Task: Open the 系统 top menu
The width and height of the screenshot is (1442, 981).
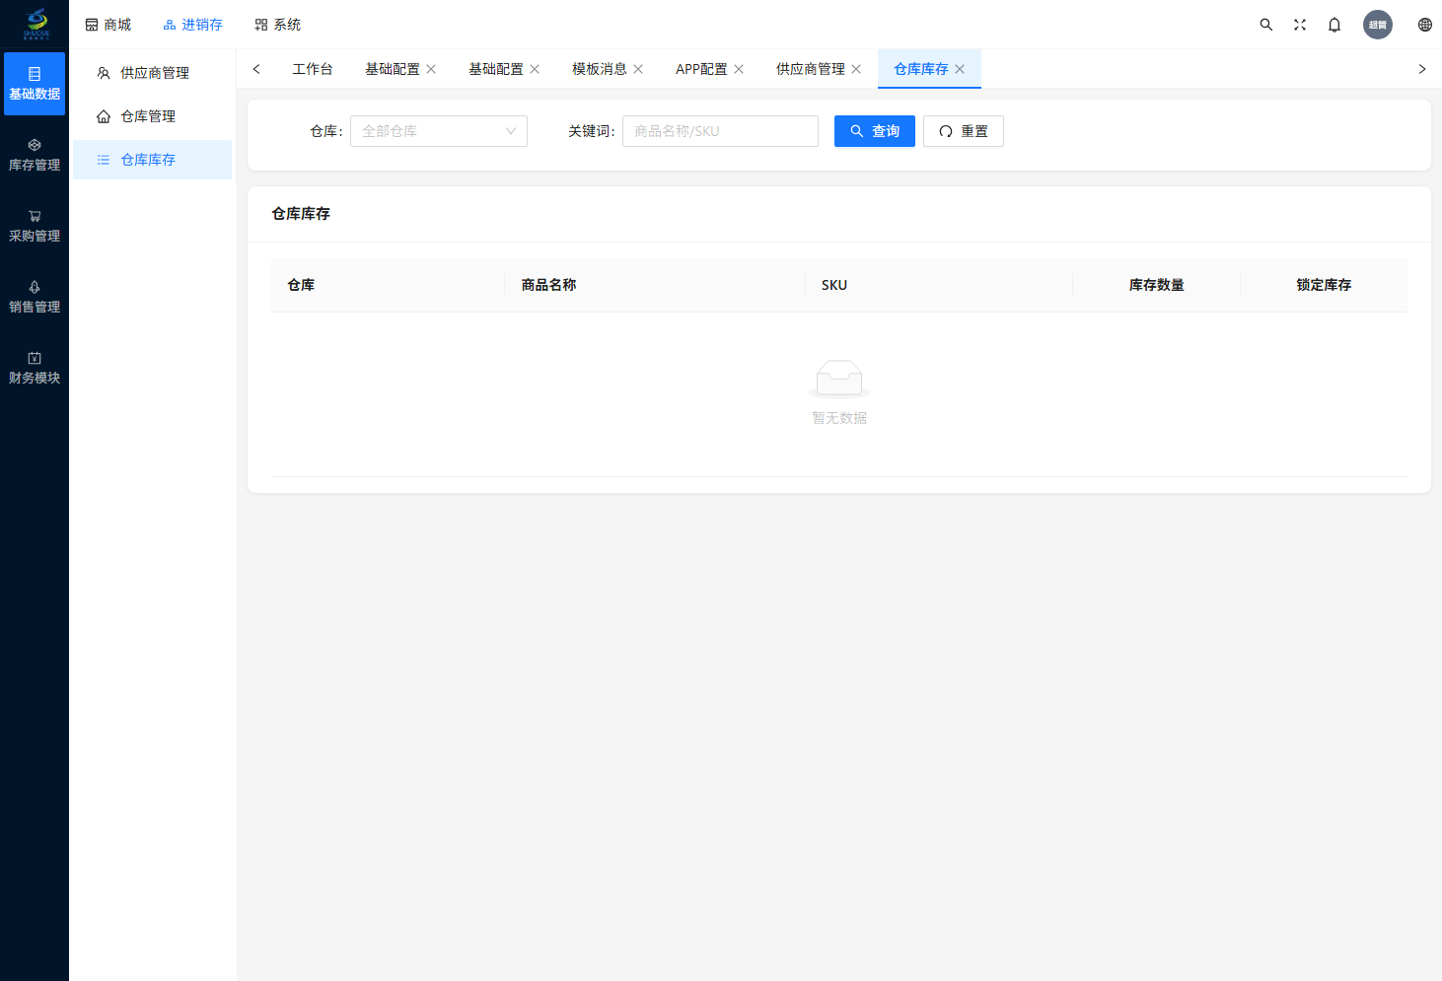Action: (277, 25)
